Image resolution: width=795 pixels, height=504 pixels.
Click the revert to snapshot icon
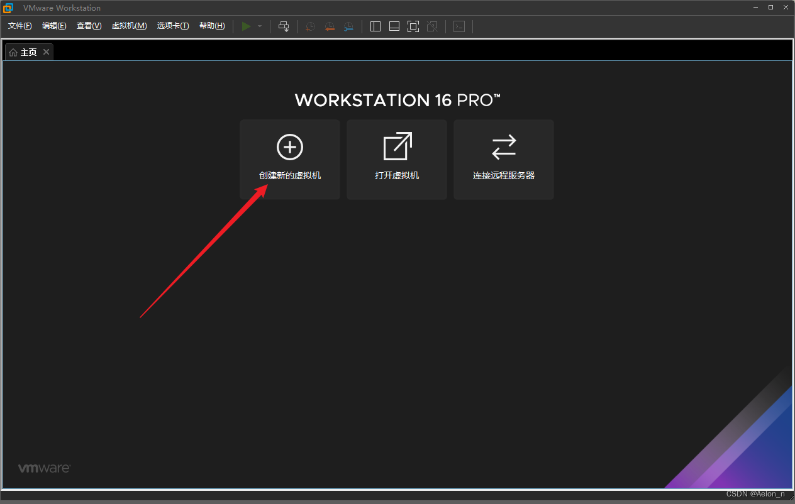pos(329,26)
